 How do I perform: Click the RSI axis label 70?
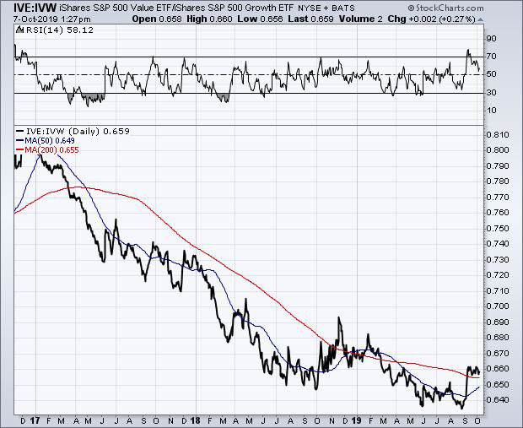491,57
